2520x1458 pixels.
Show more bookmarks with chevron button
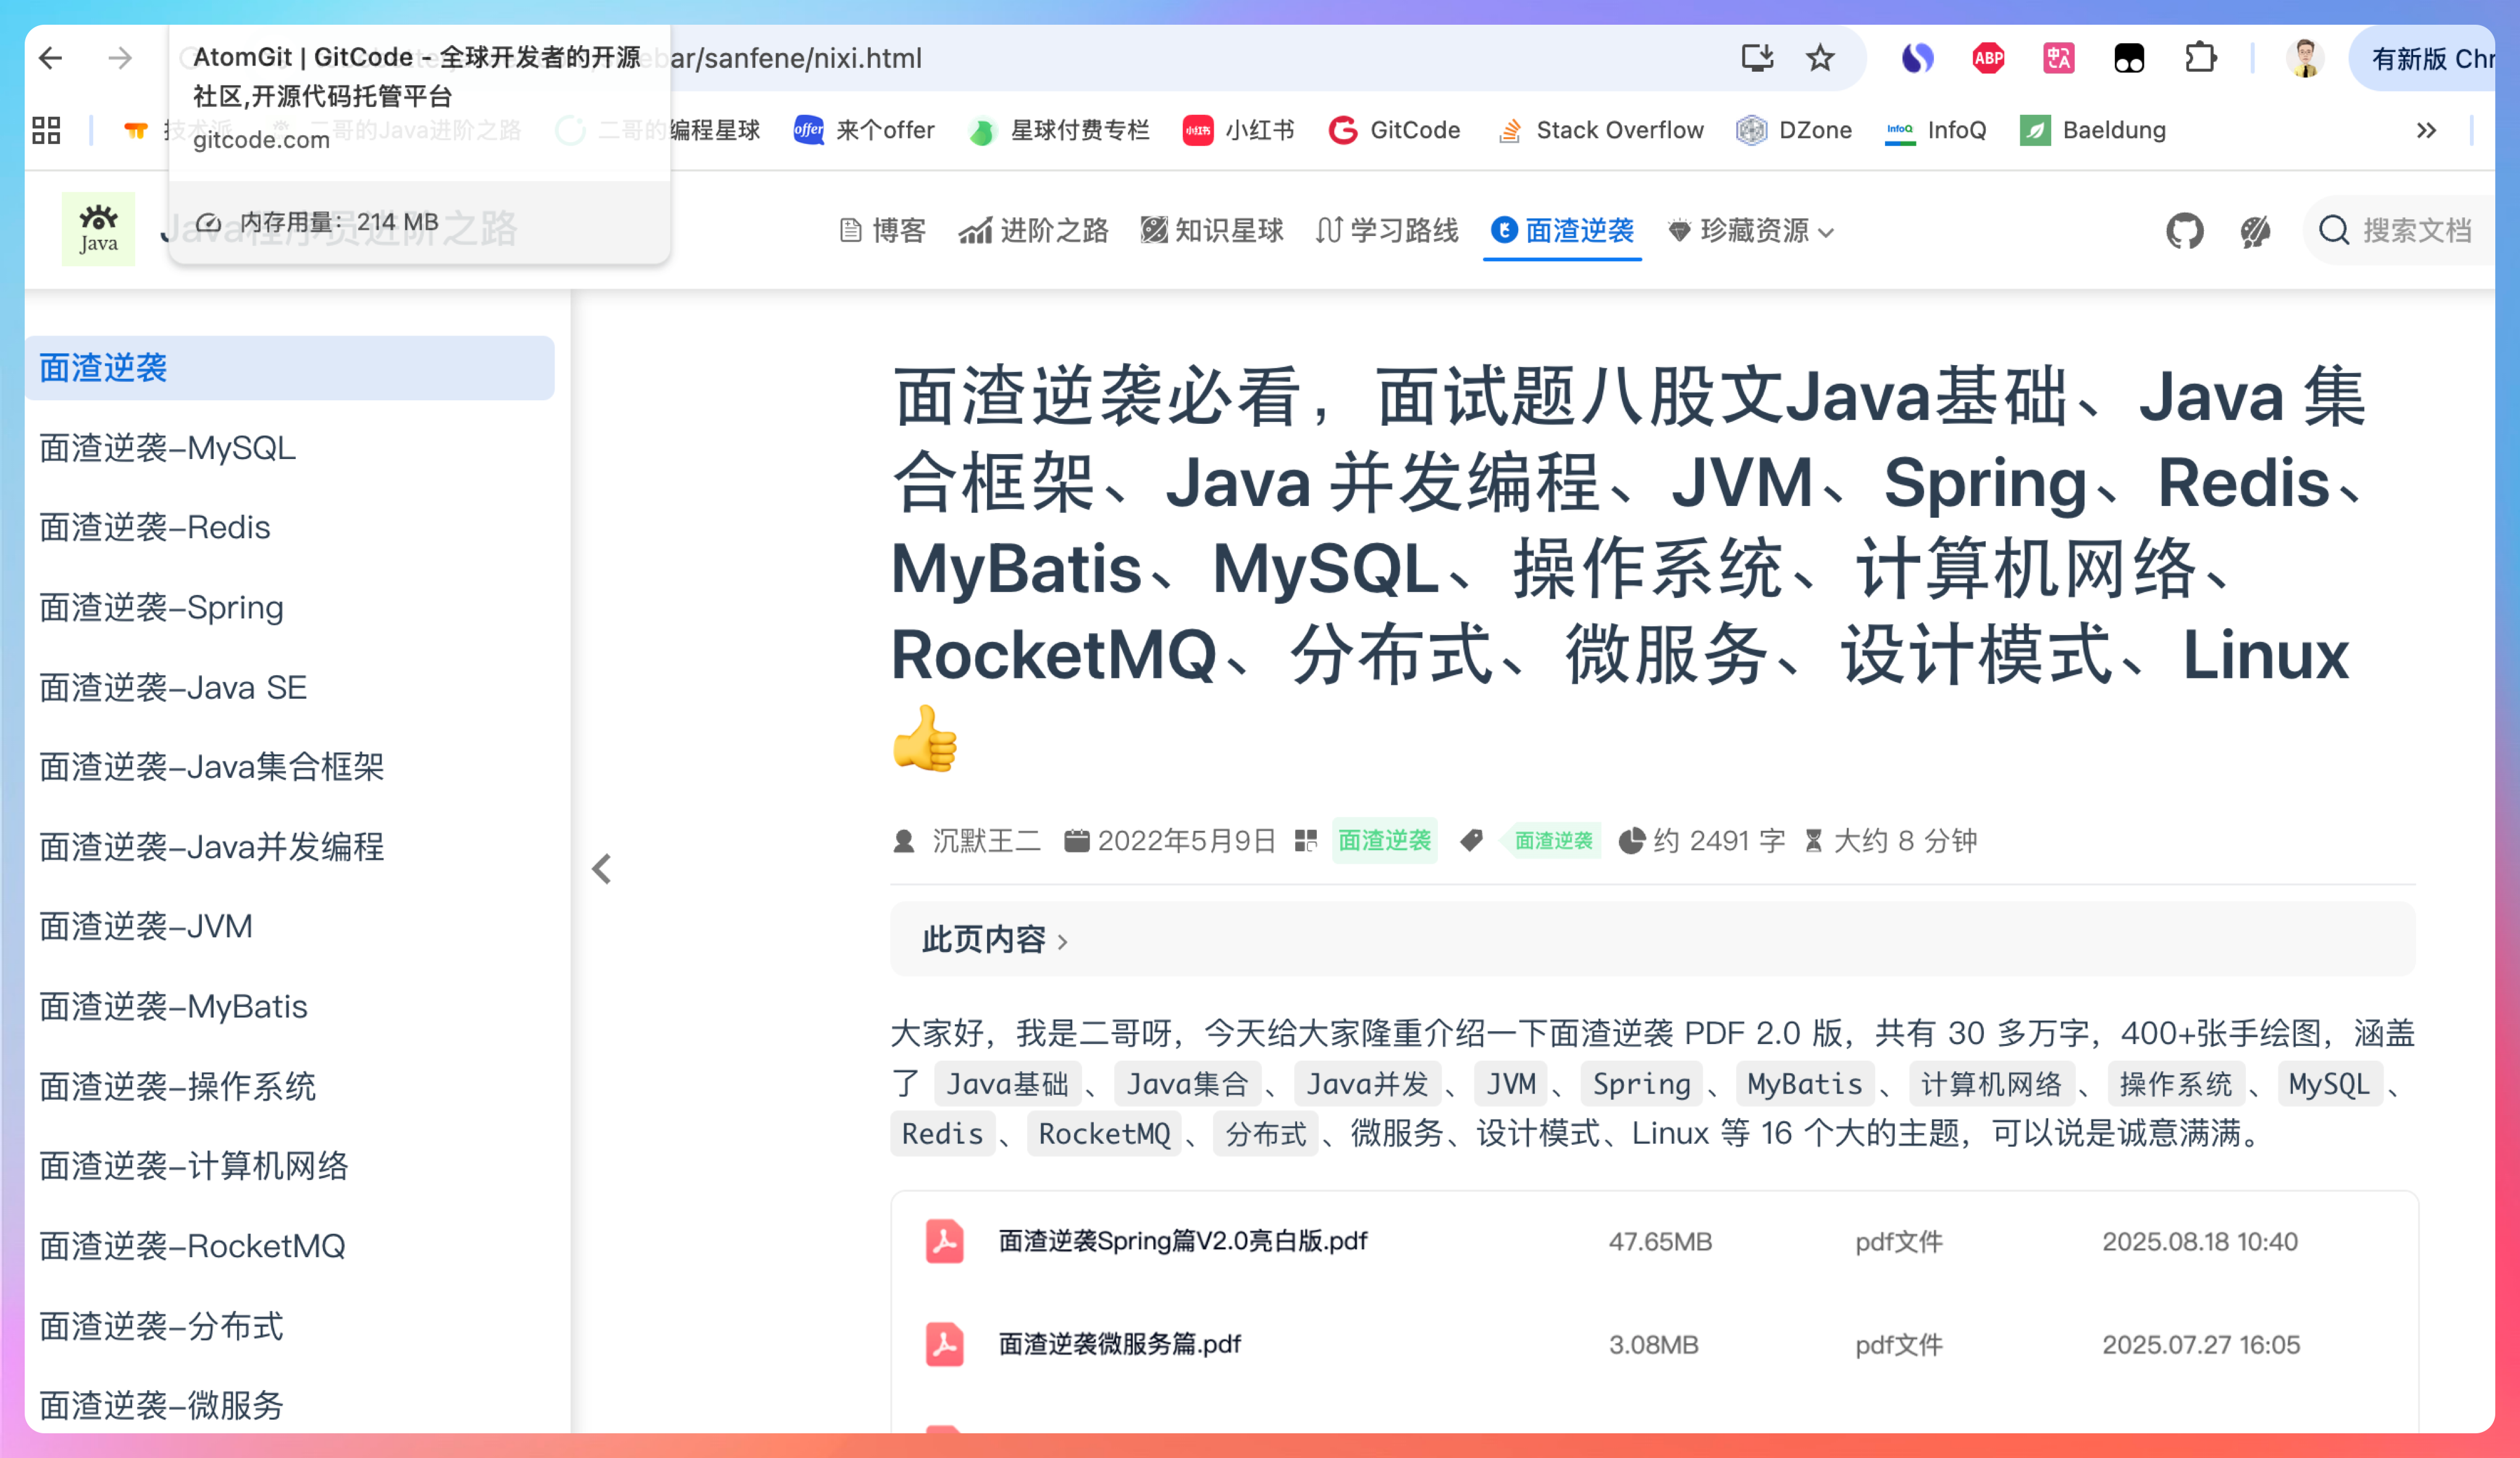point(2426,130)
